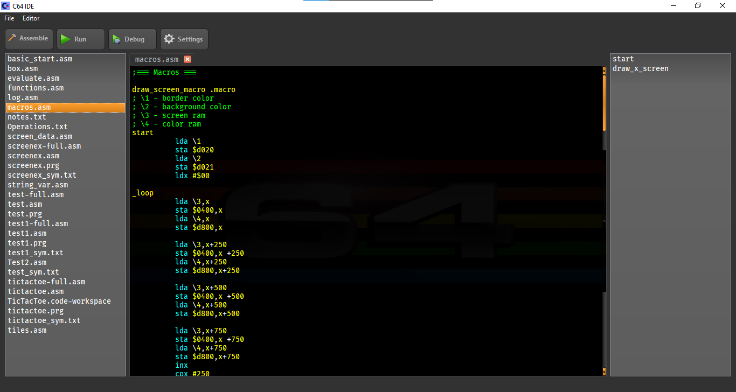
Task: Open the File menu
Action: point(9,18)
